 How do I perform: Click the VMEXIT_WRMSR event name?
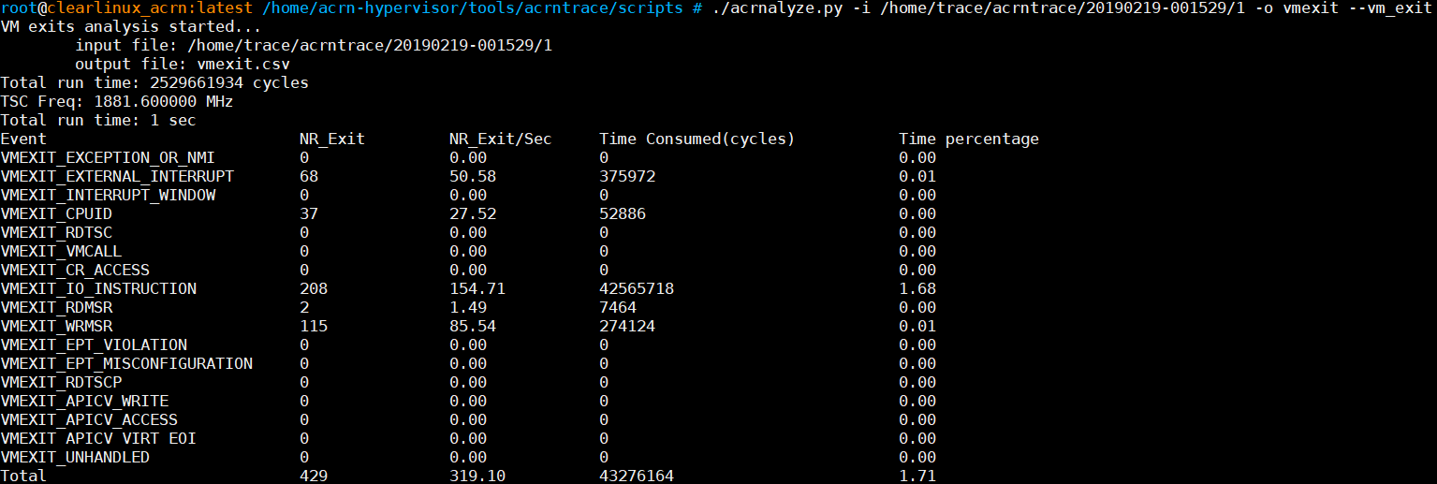point(56,326)
